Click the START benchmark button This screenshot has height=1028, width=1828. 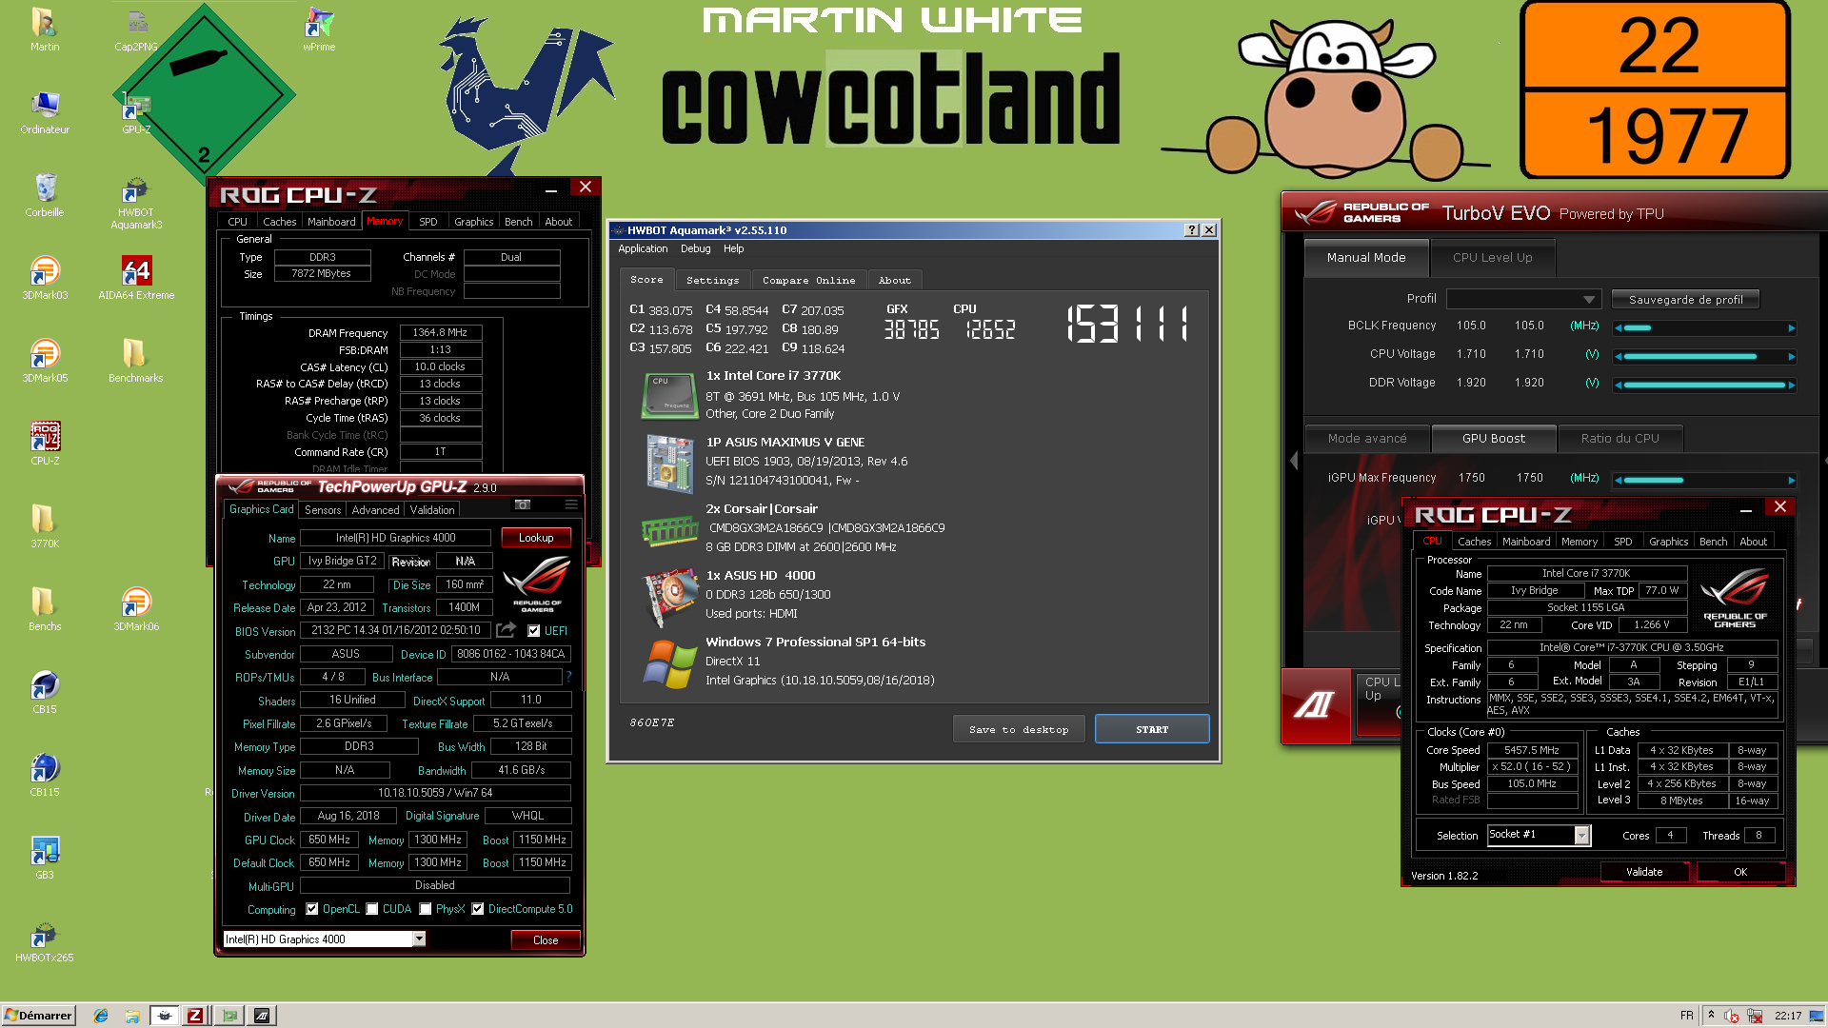pos(1152,729)
